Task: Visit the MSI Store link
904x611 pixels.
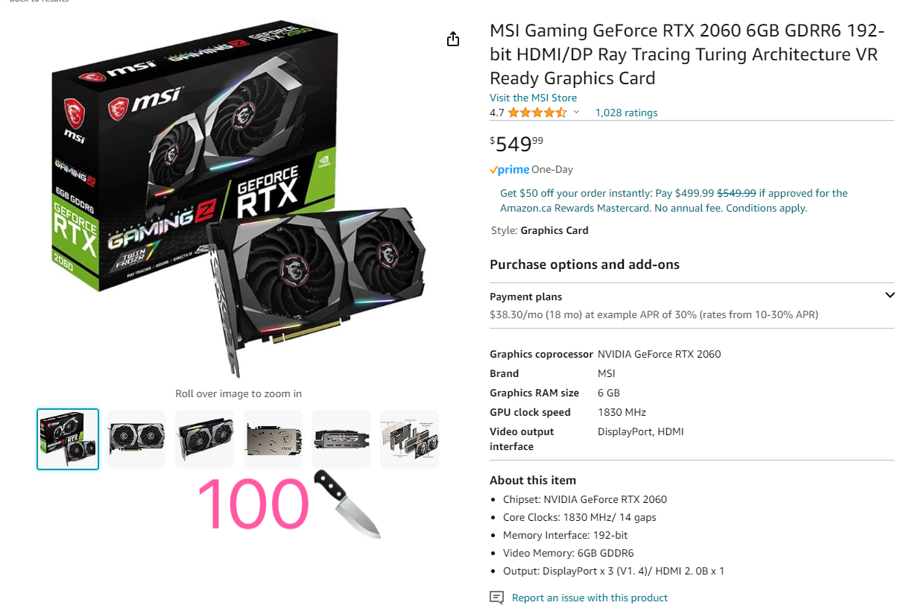Action: click(x=533, y=98)
